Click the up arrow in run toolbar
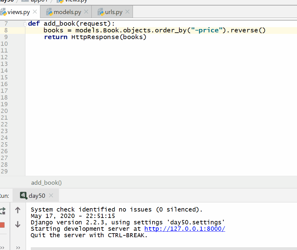This screenshot has height=250, width=297. [17, 209]
